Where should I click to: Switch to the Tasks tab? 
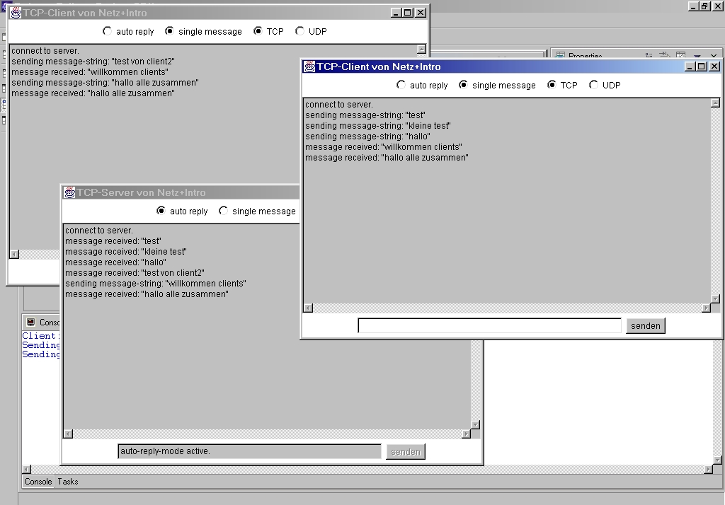68,482
